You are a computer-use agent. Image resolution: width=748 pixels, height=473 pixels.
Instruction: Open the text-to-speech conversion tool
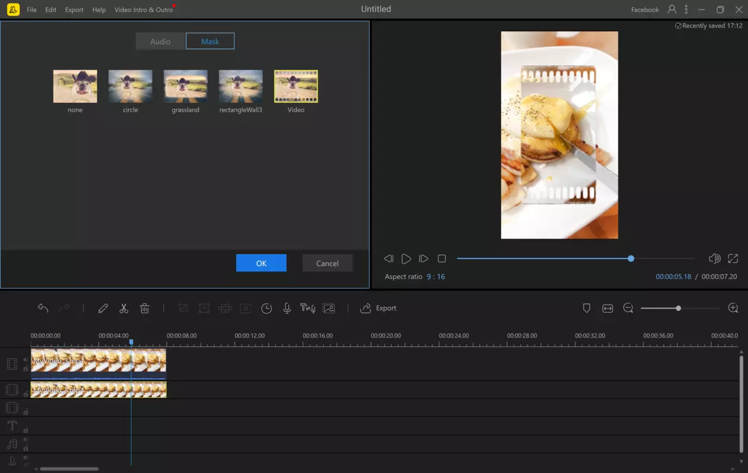(308, 308)
